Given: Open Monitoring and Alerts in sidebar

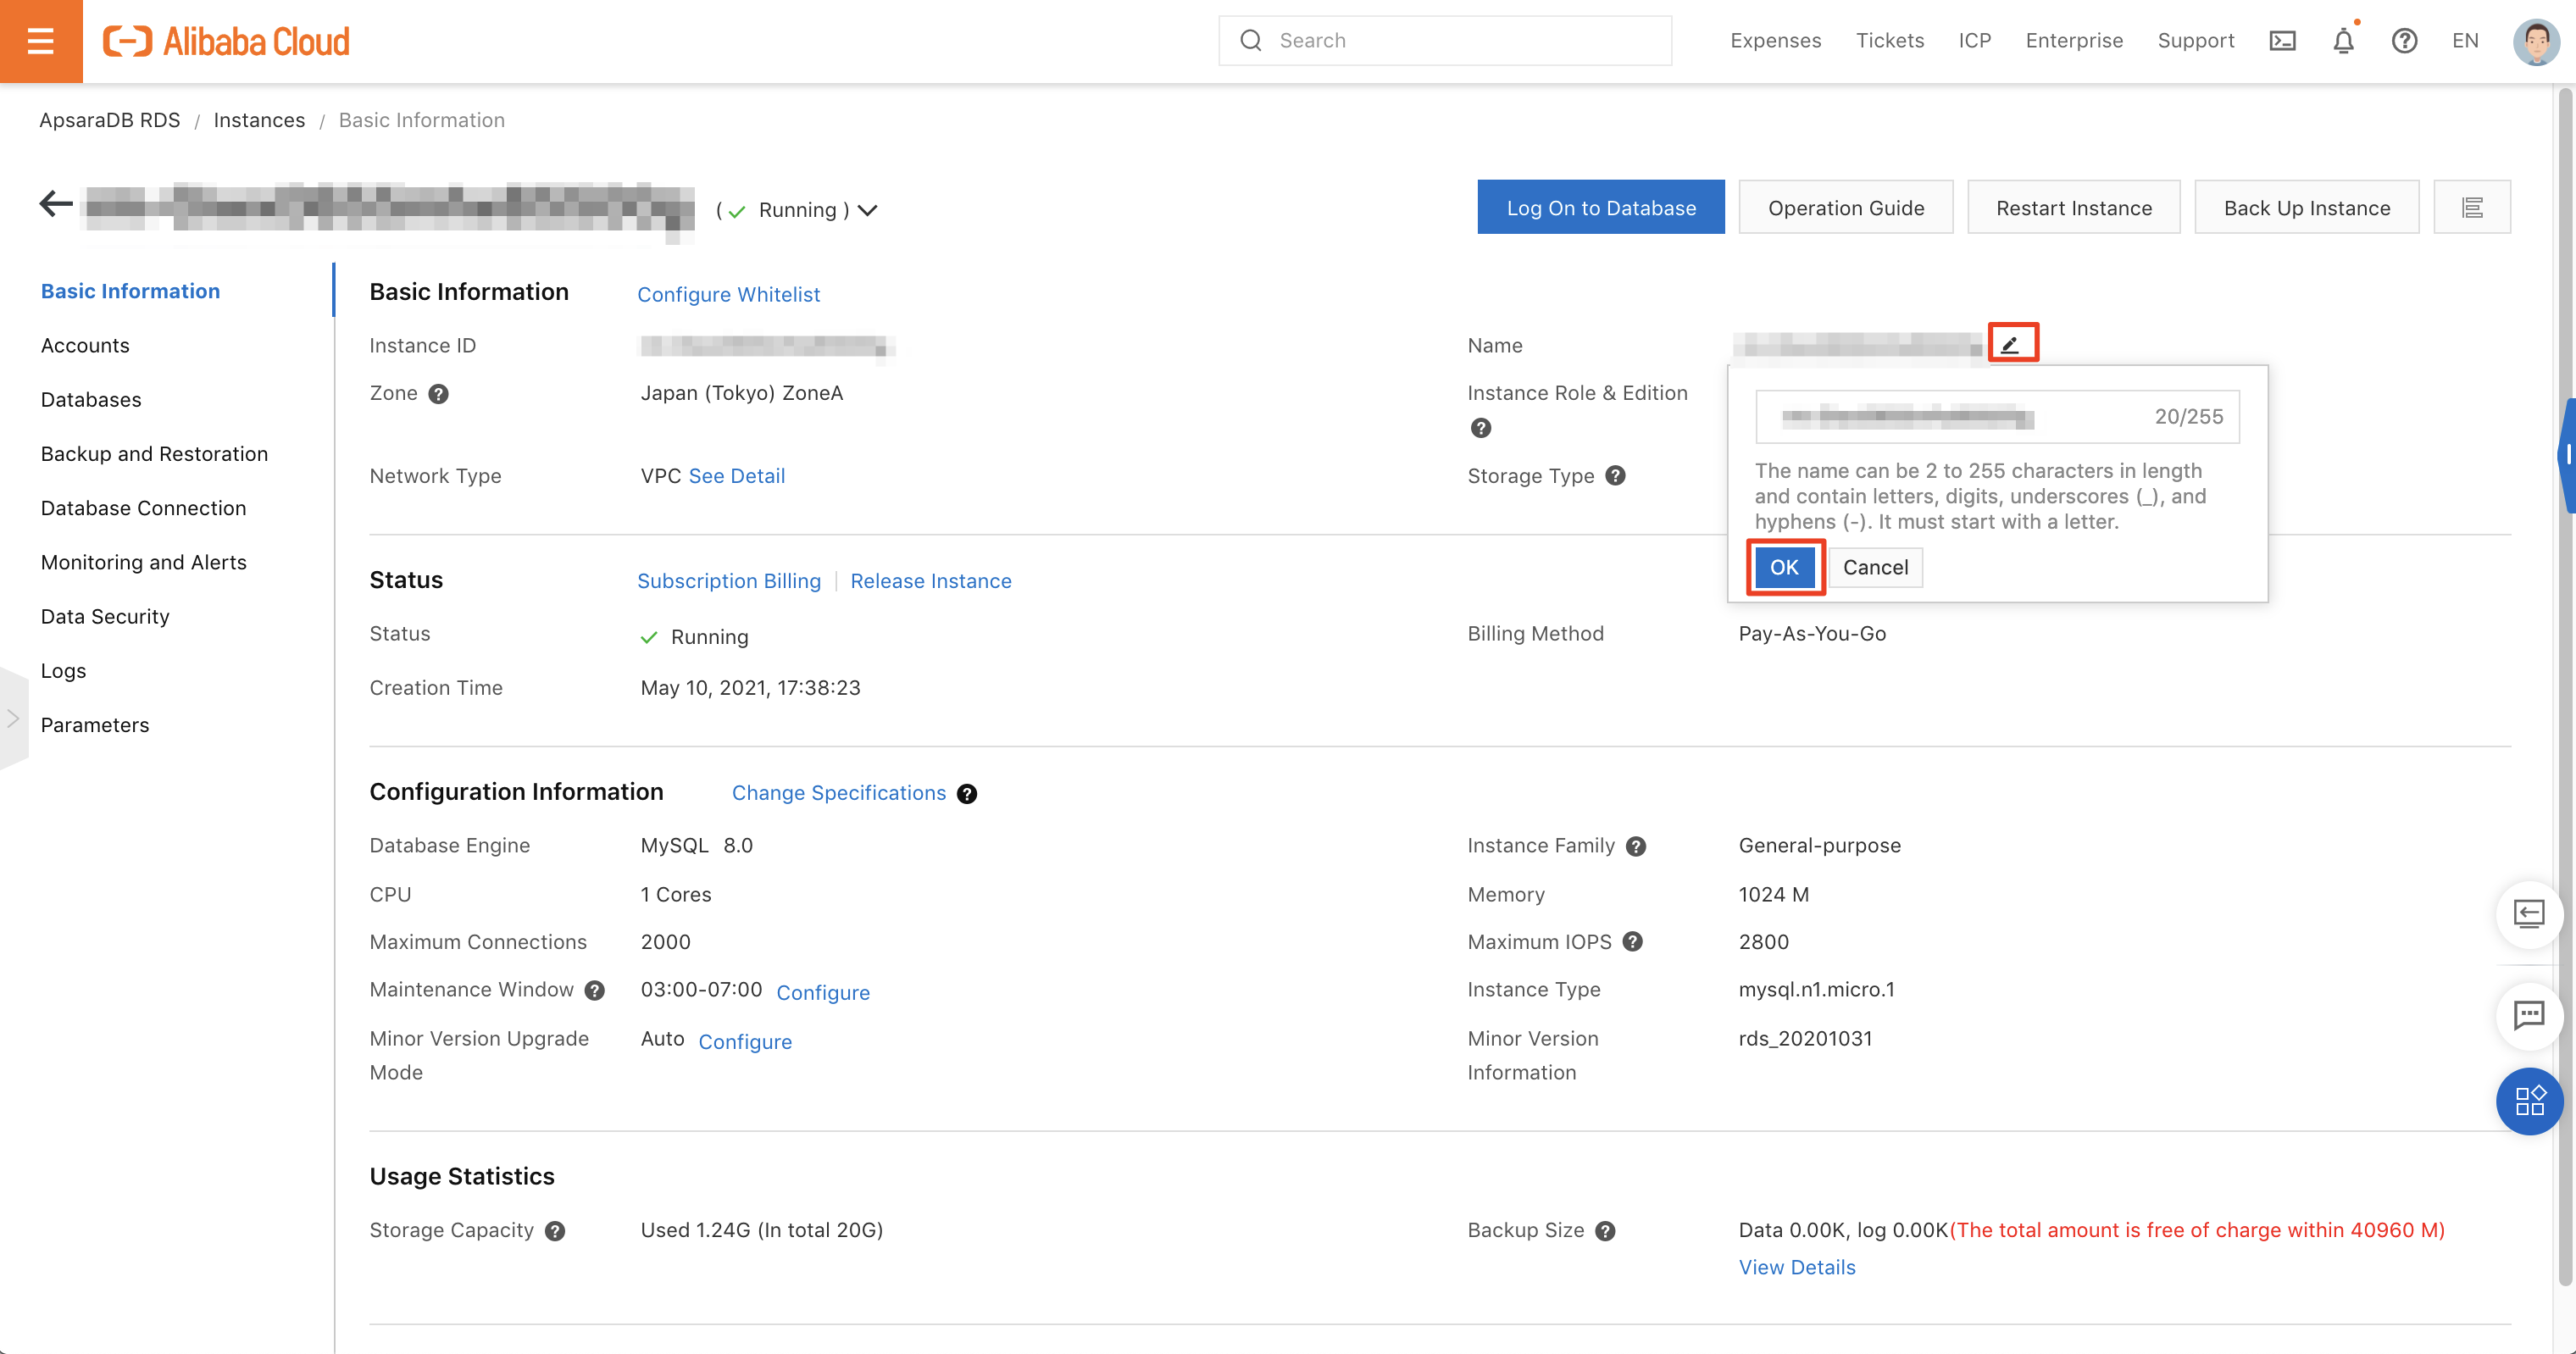Looking at the screenshot, I should pos(143,562).
